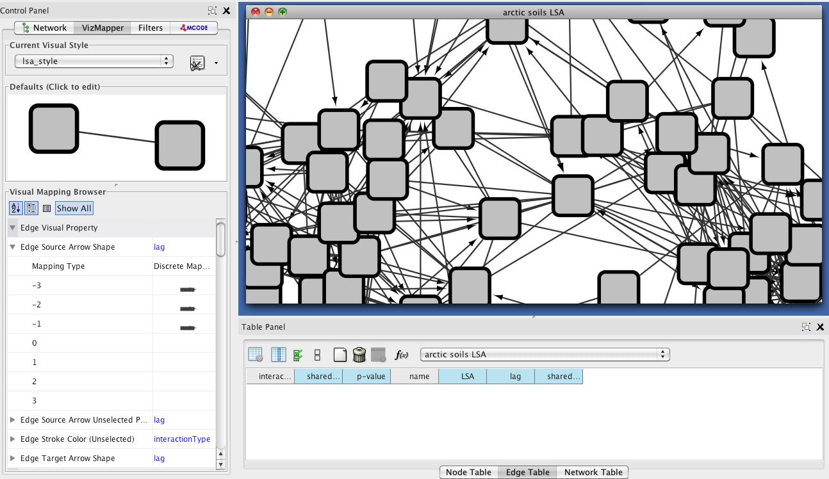Click the trash can delete columns icon
The width and height of the screenshot is (829, 479).
[359, 355]
